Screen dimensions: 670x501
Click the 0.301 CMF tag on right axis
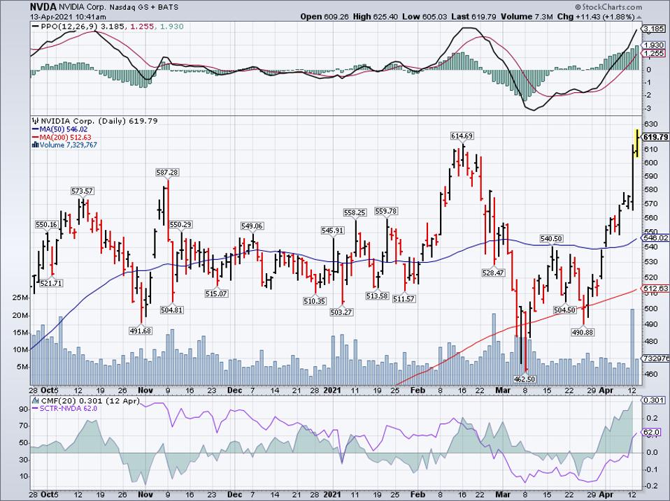653,400
